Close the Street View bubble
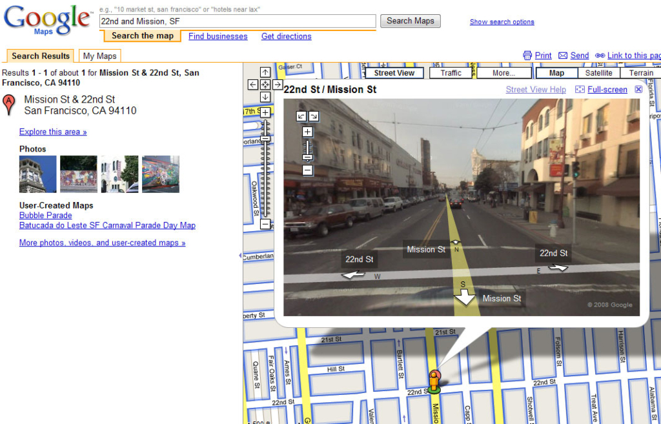The image size is (661, 424). [x=638, y=89]
